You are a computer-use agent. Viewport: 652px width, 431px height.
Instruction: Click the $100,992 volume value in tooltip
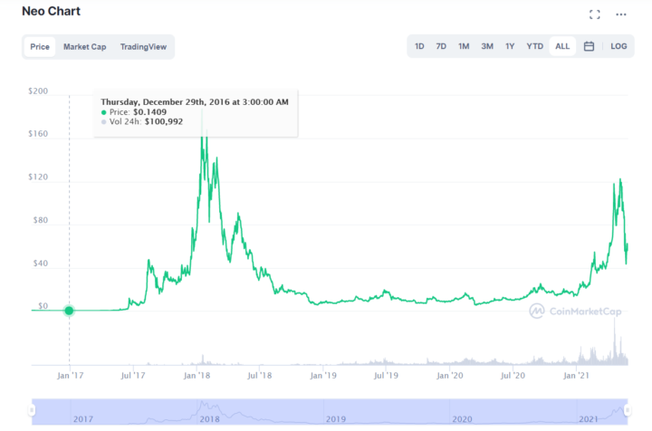pyautogui.click(x=163, y=121)
